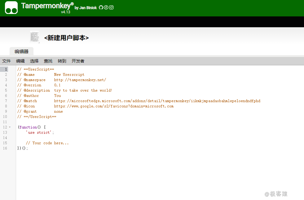Click the '@version' keyword
This screenshot has height=200, width=304.
coord(32,85)
